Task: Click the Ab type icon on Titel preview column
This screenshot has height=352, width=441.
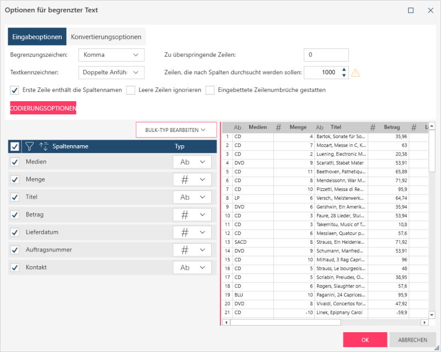Action: coord(319,127)
